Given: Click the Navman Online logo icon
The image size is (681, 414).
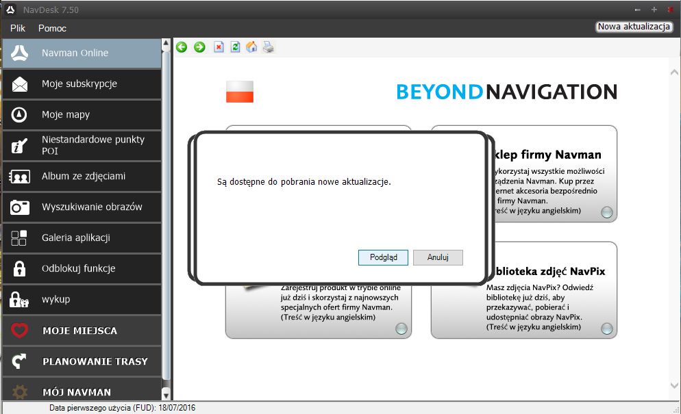Looking at the screenshot, I should click(20, 53).
